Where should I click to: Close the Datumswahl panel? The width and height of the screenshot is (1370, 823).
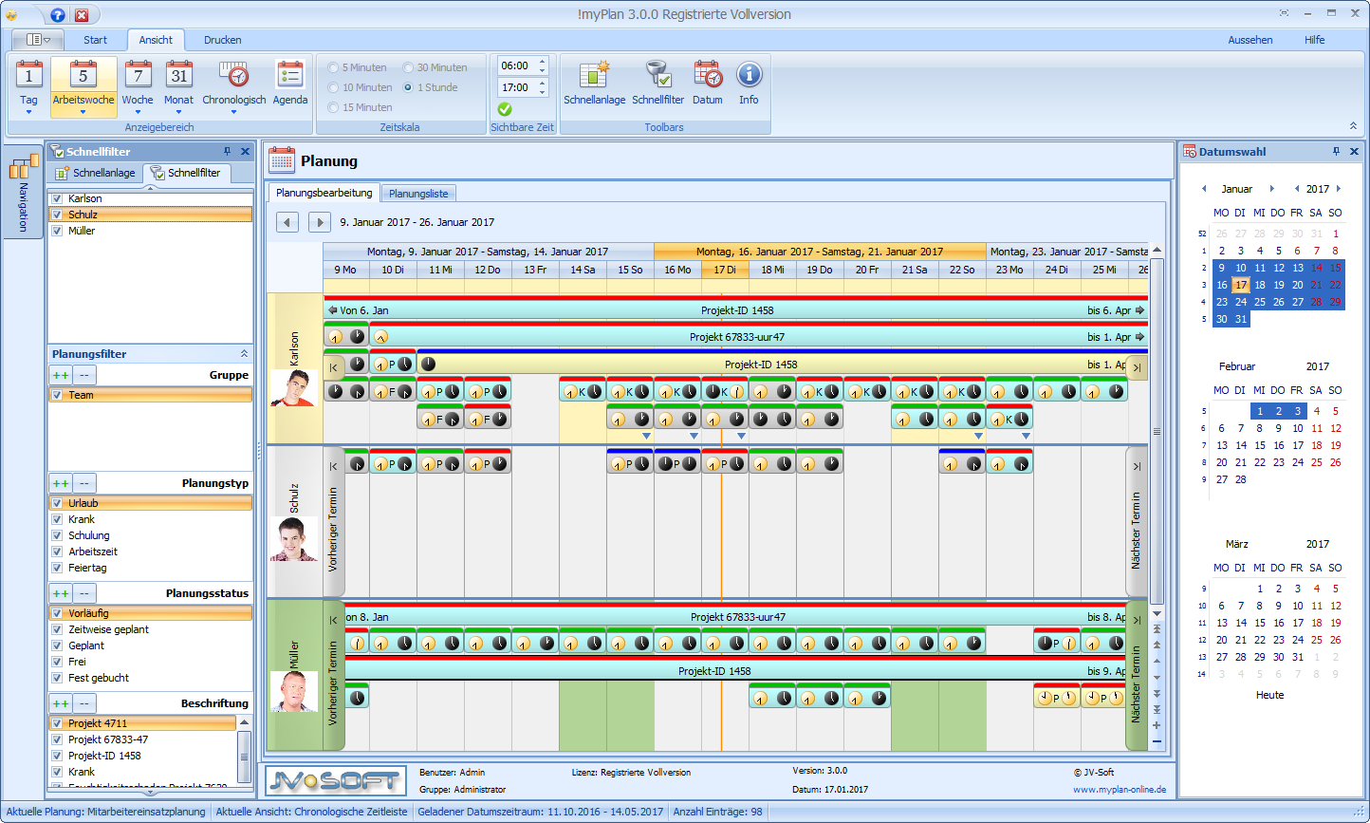pyautogui.click(x=1354, y=152)
